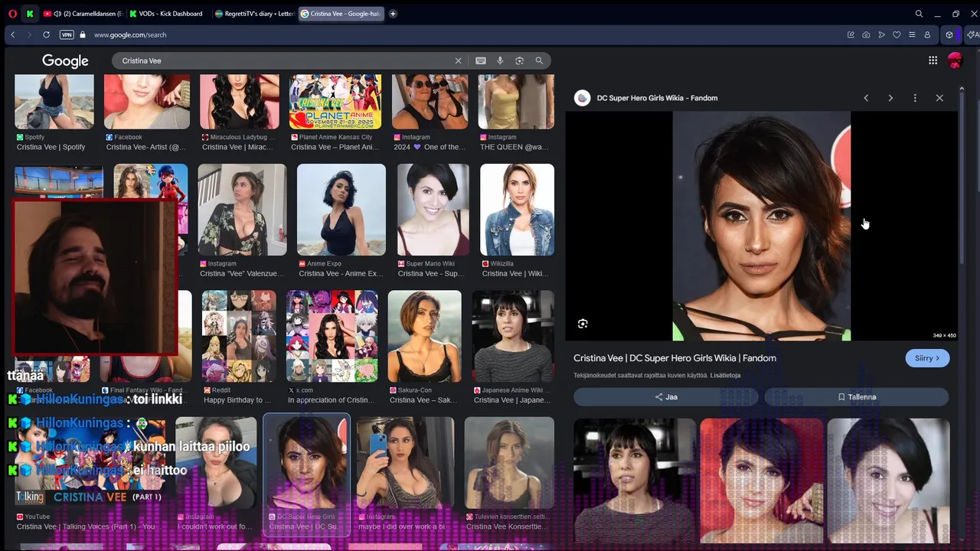Open extensions cube icon

click(949, 34)
